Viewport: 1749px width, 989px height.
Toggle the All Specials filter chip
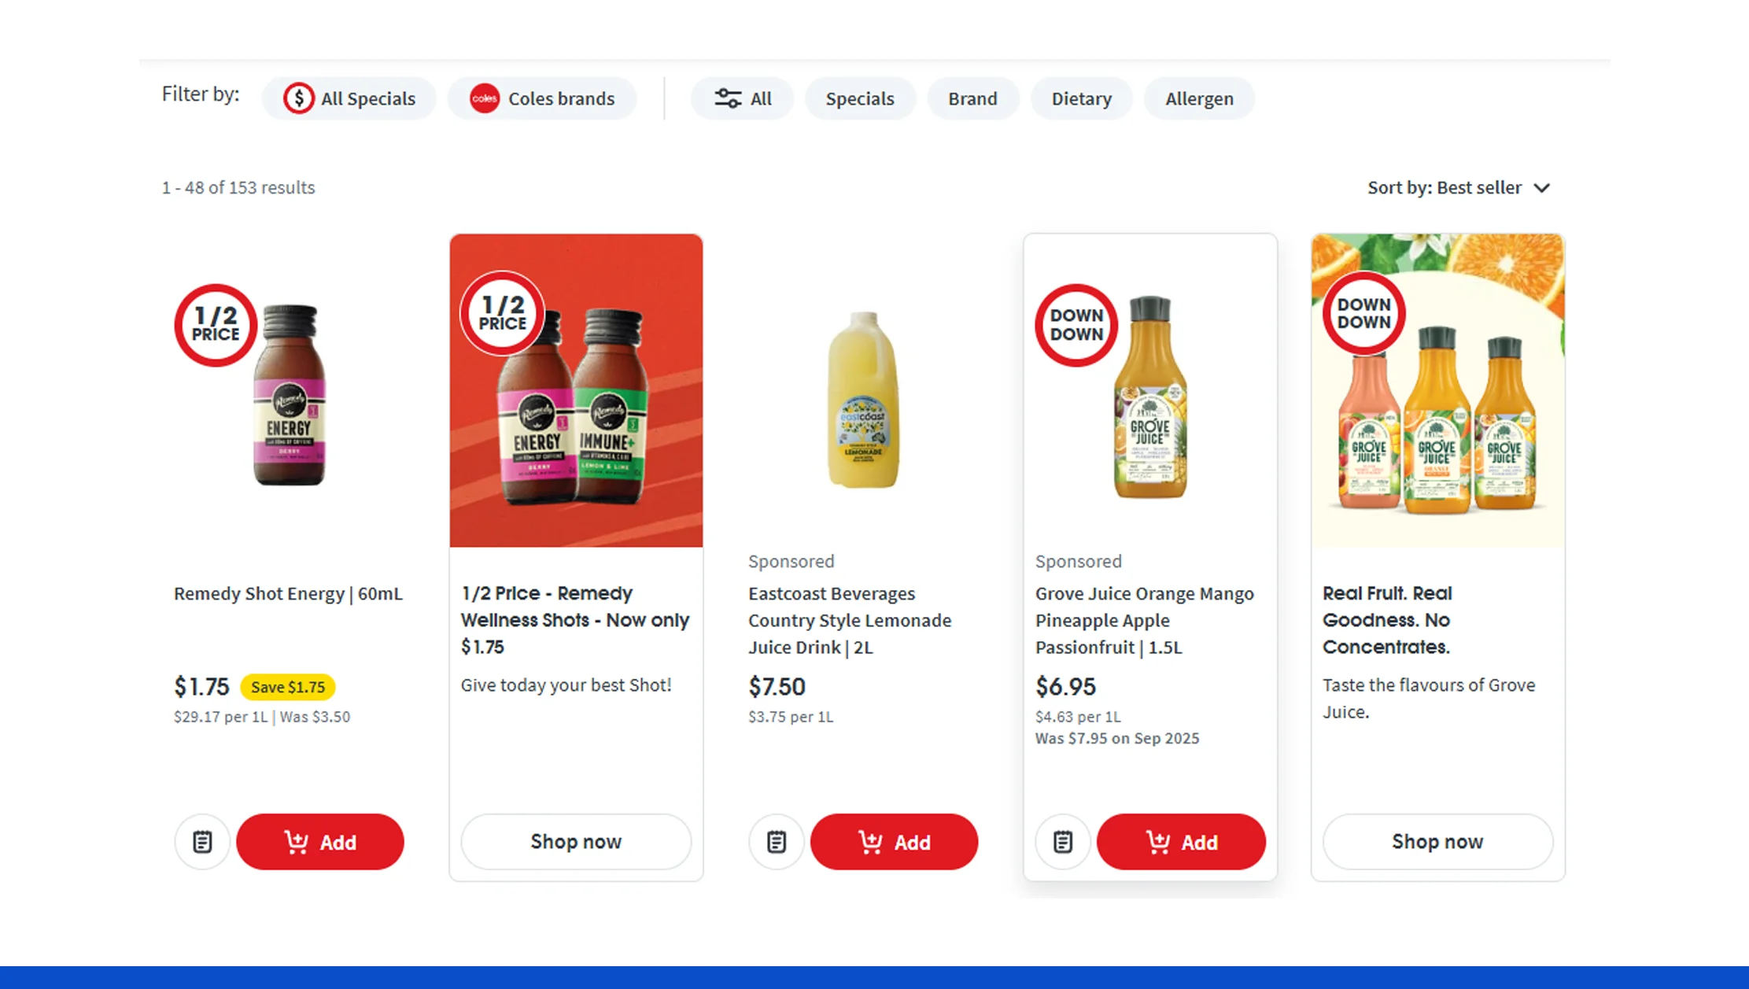(349, 98)
